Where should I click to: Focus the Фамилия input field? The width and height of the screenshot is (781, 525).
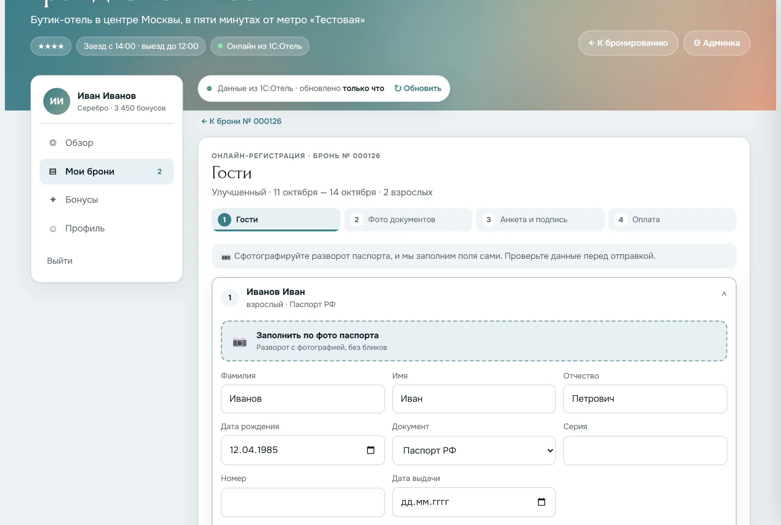point(303,399)
